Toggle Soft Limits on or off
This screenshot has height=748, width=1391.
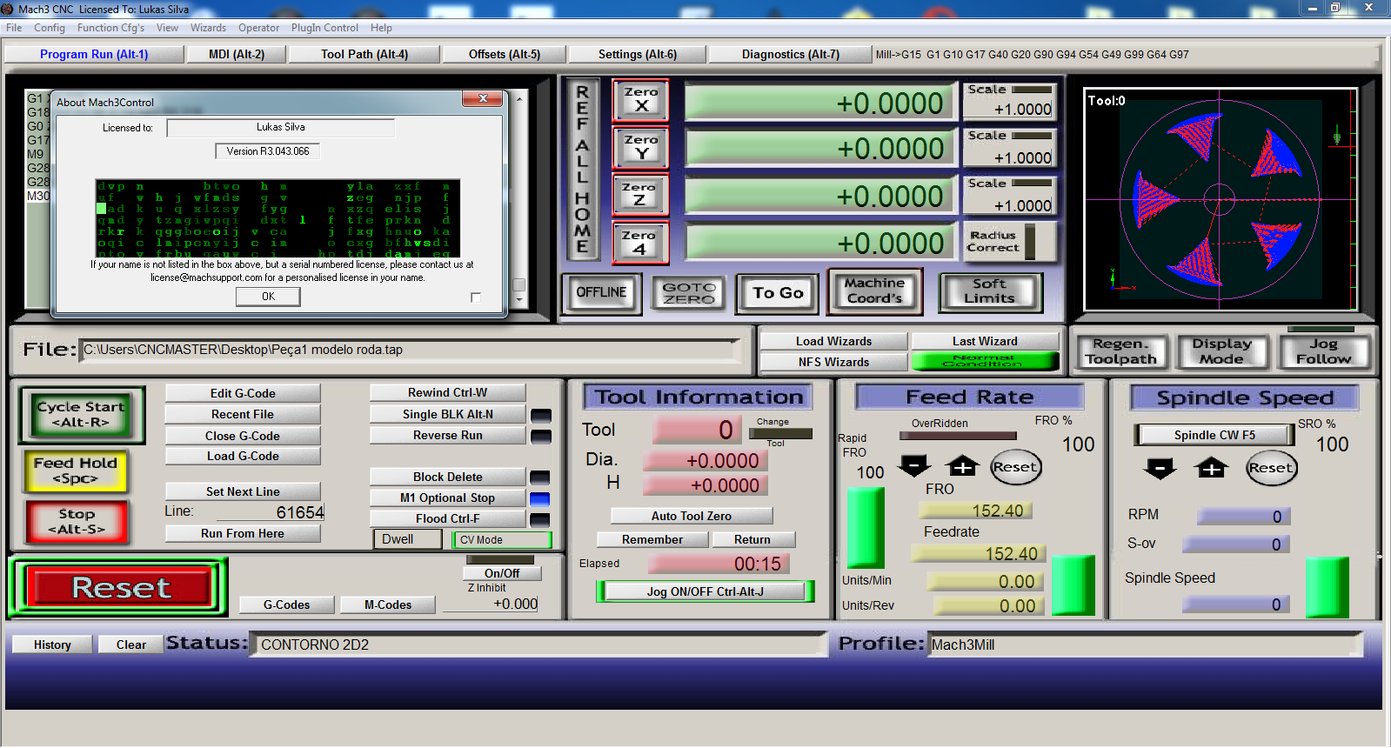990,291
